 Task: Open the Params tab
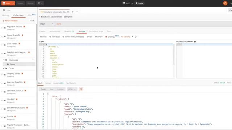click(x=42, y=31)
